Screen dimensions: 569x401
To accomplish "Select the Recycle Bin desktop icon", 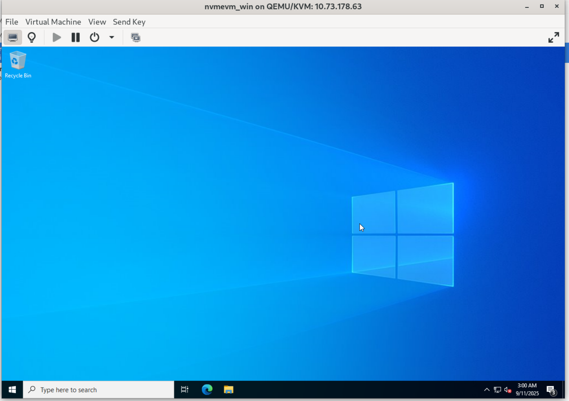I will (x=18, y=65).
